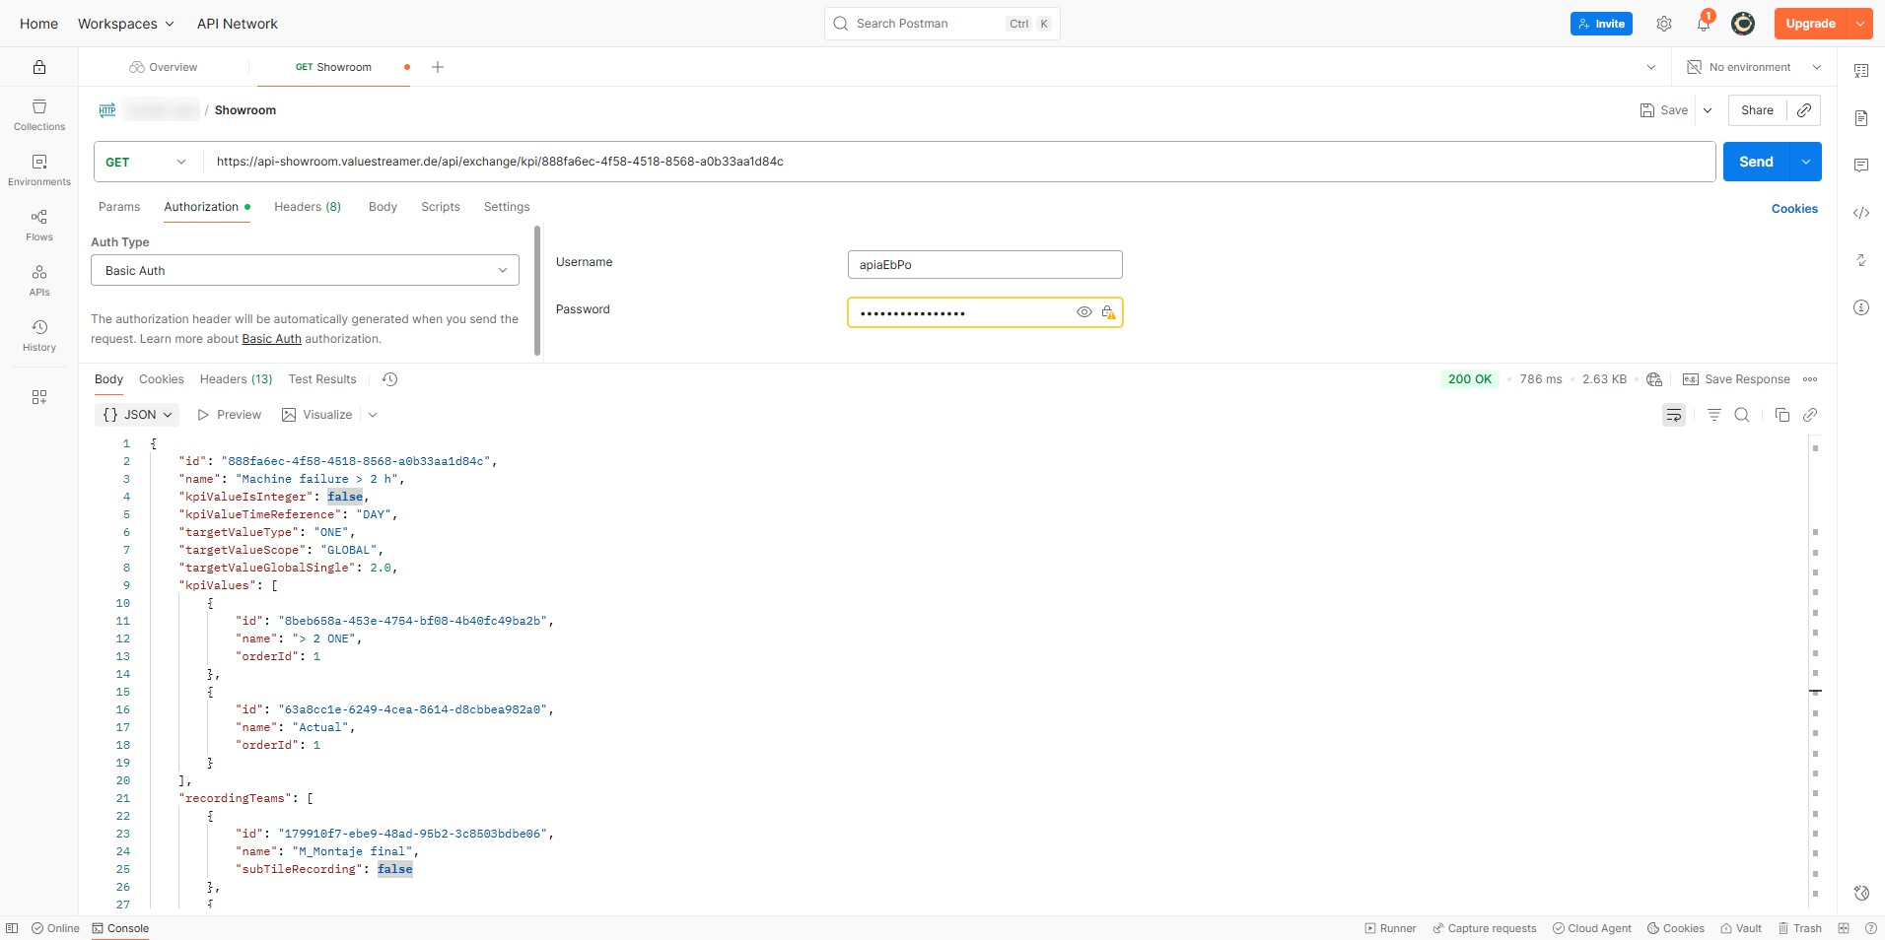Open the History sidebar panel

[39, 335]
